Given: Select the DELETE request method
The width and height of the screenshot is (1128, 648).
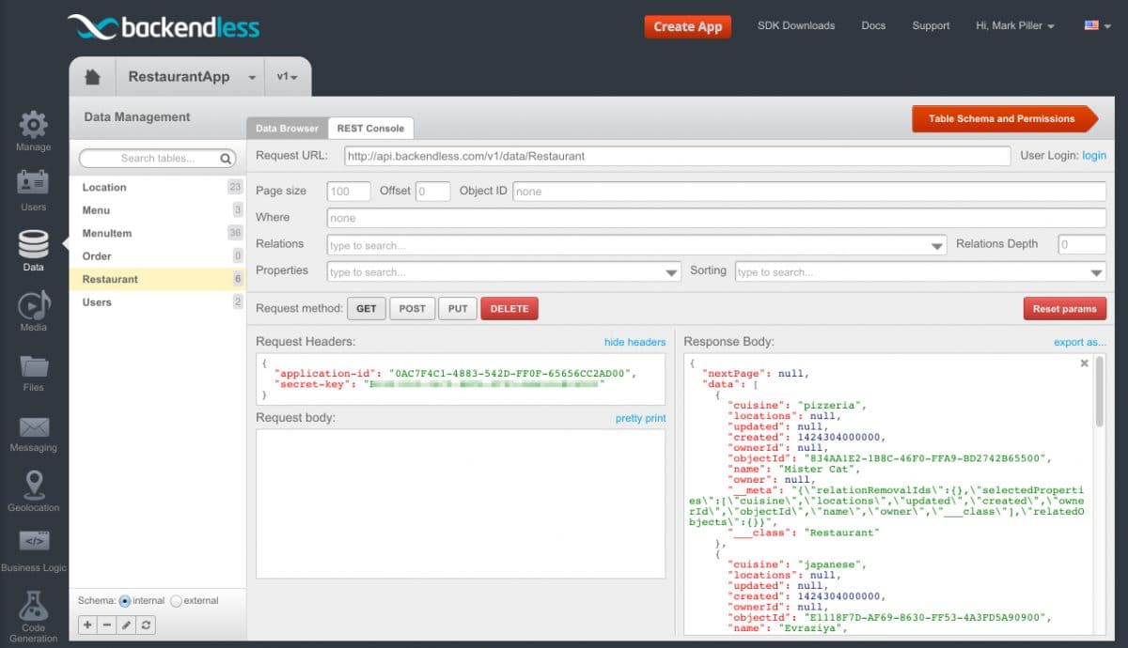Looking at the screenshot, I should click(509, 309).
